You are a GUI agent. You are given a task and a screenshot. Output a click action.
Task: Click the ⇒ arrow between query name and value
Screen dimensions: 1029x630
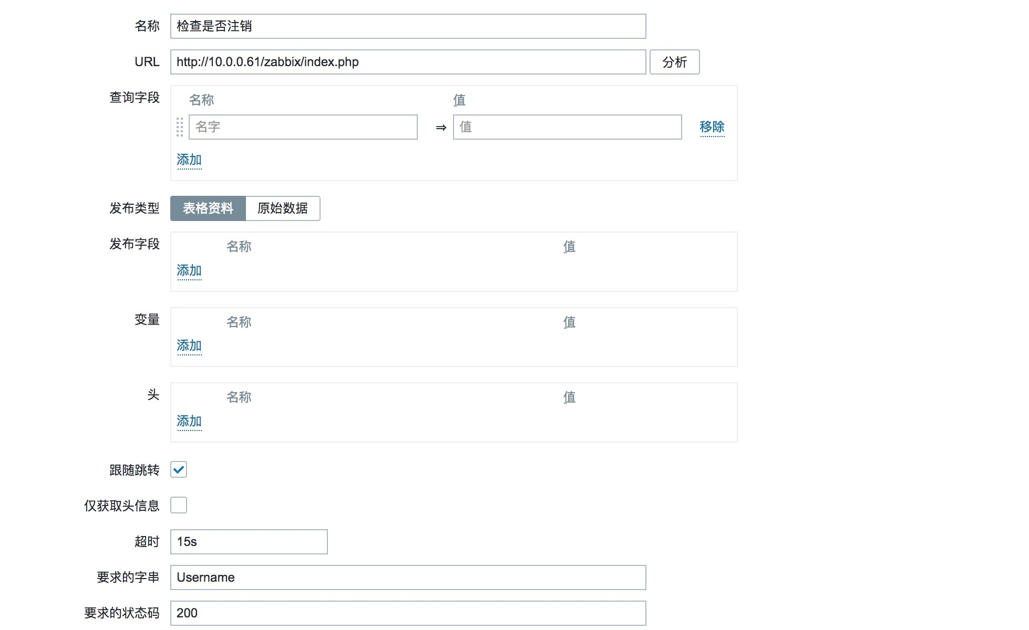click(441, 128)
